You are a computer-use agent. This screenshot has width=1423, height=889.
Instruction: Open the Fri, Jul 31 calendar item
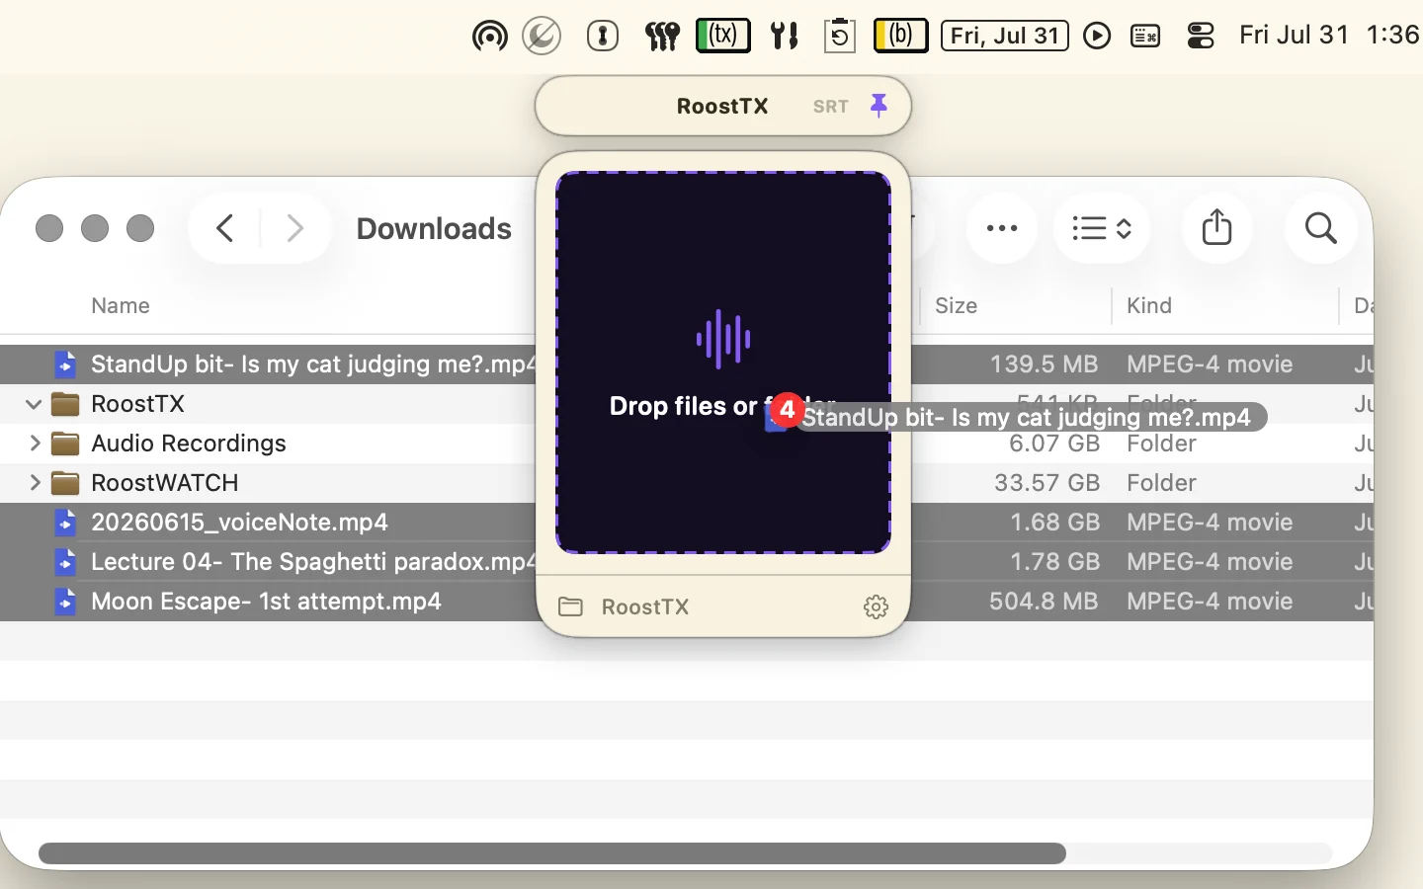click(x=1005, y=37)
